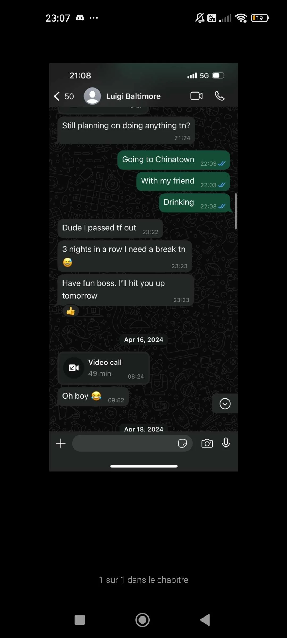Tap the microphone voice message icon
Viewport: 287px width, 638px height.
tap(226, 443)
